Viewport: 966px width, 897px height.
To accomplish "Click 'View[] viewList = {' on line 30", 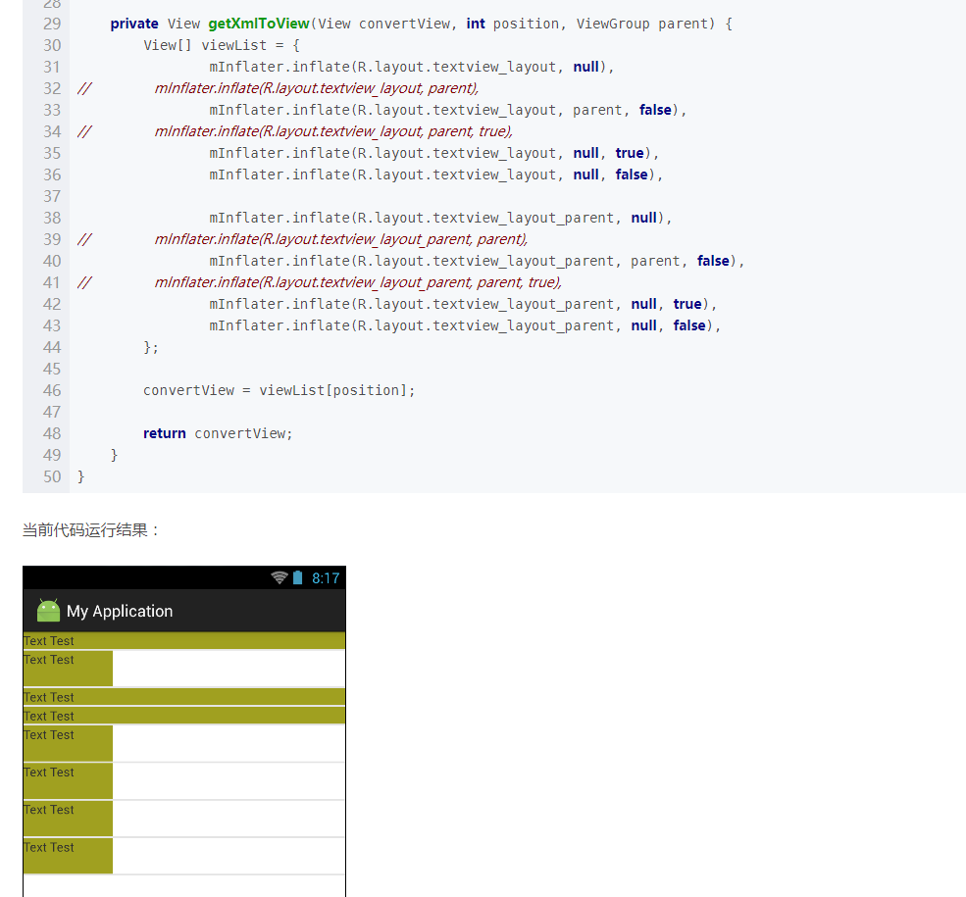I will pyautogui.click(x=222, y=45).
